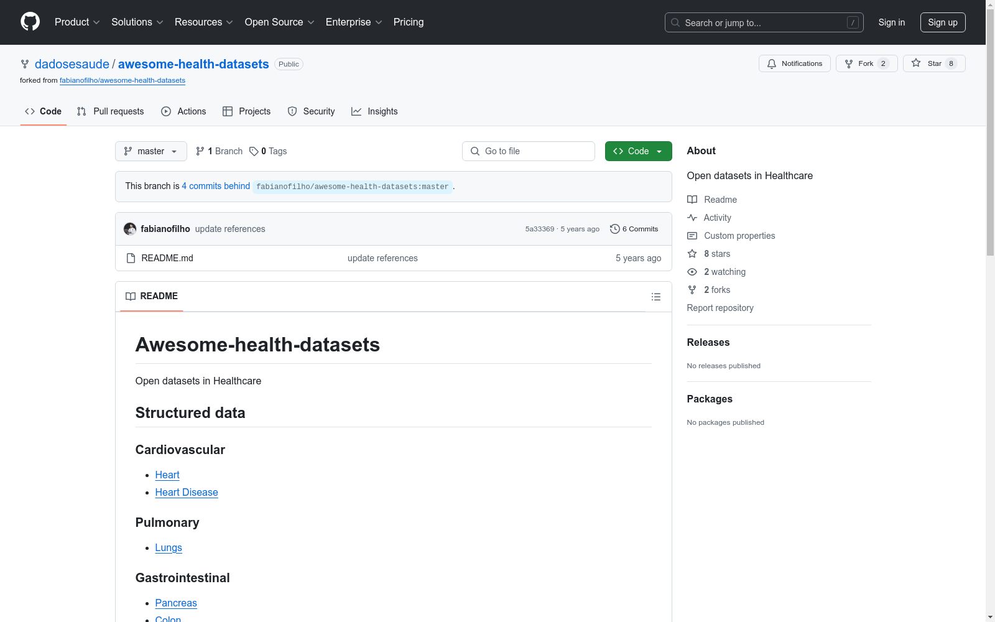The image size is (995, 622).
Task: View the 1 Branch link
Action: point(219,151)
